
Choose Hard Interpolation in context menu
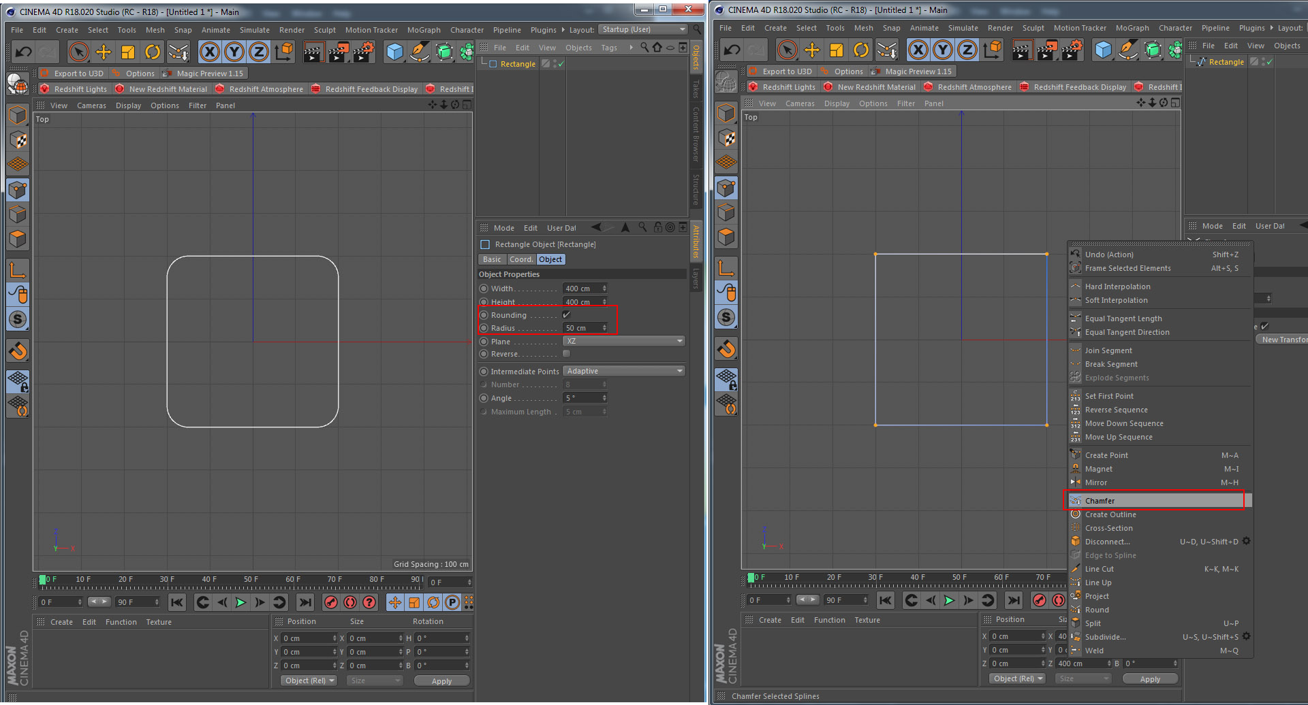pyautogui.click(x=1159, y=286)
